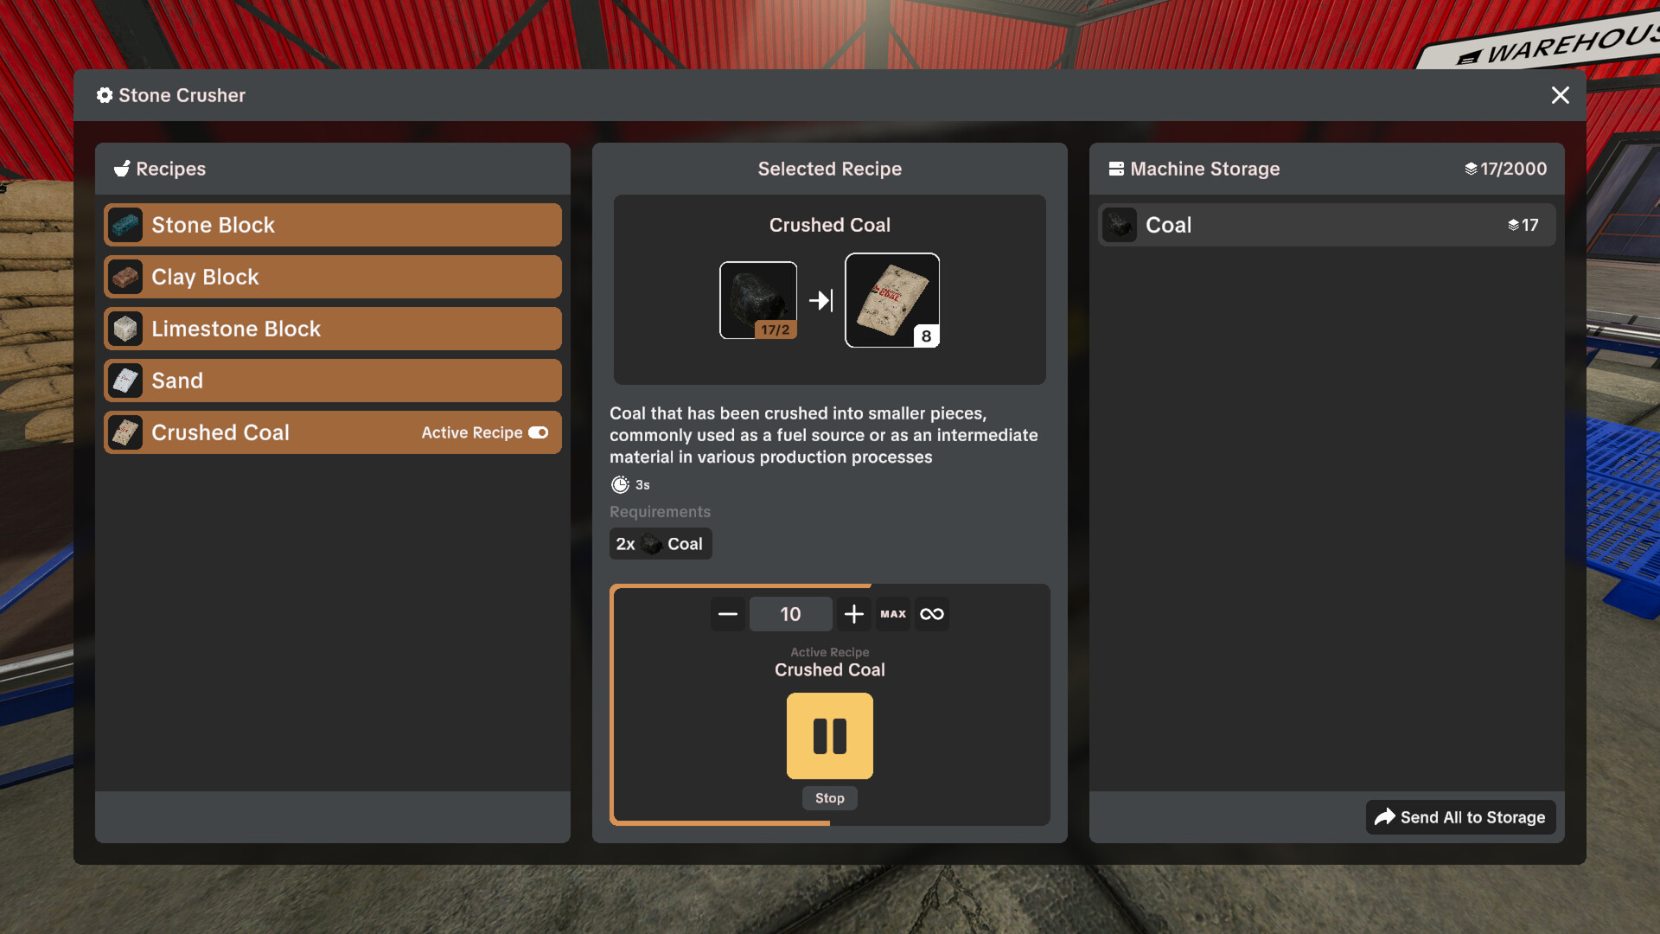Click the 3s crafting time clock icon
The image size is (1660, 934).
pyautogui.click(x=619, y=484)
